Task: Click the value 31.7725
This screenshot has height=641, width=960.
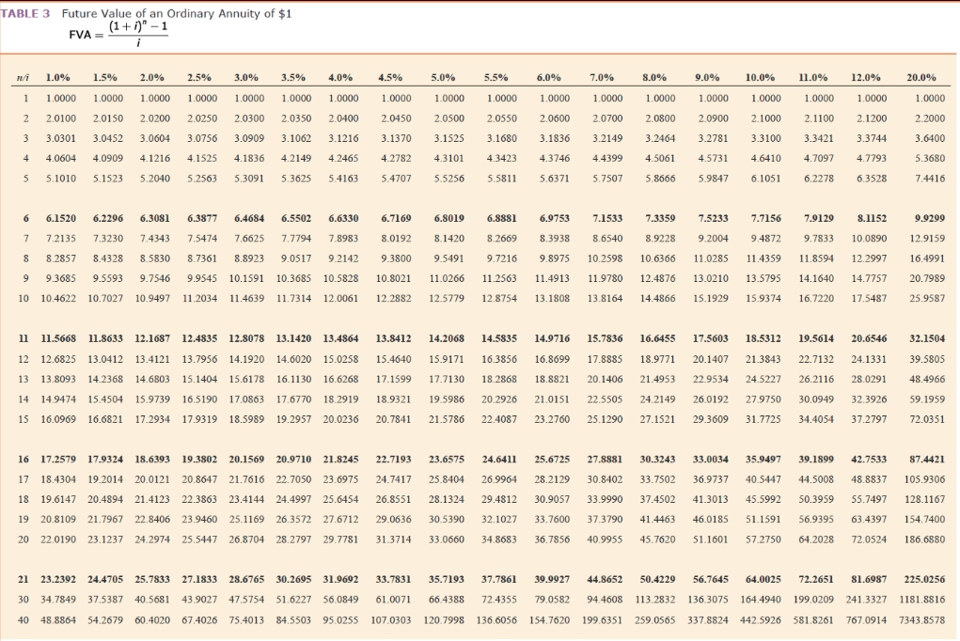Action: pos(763,420)
